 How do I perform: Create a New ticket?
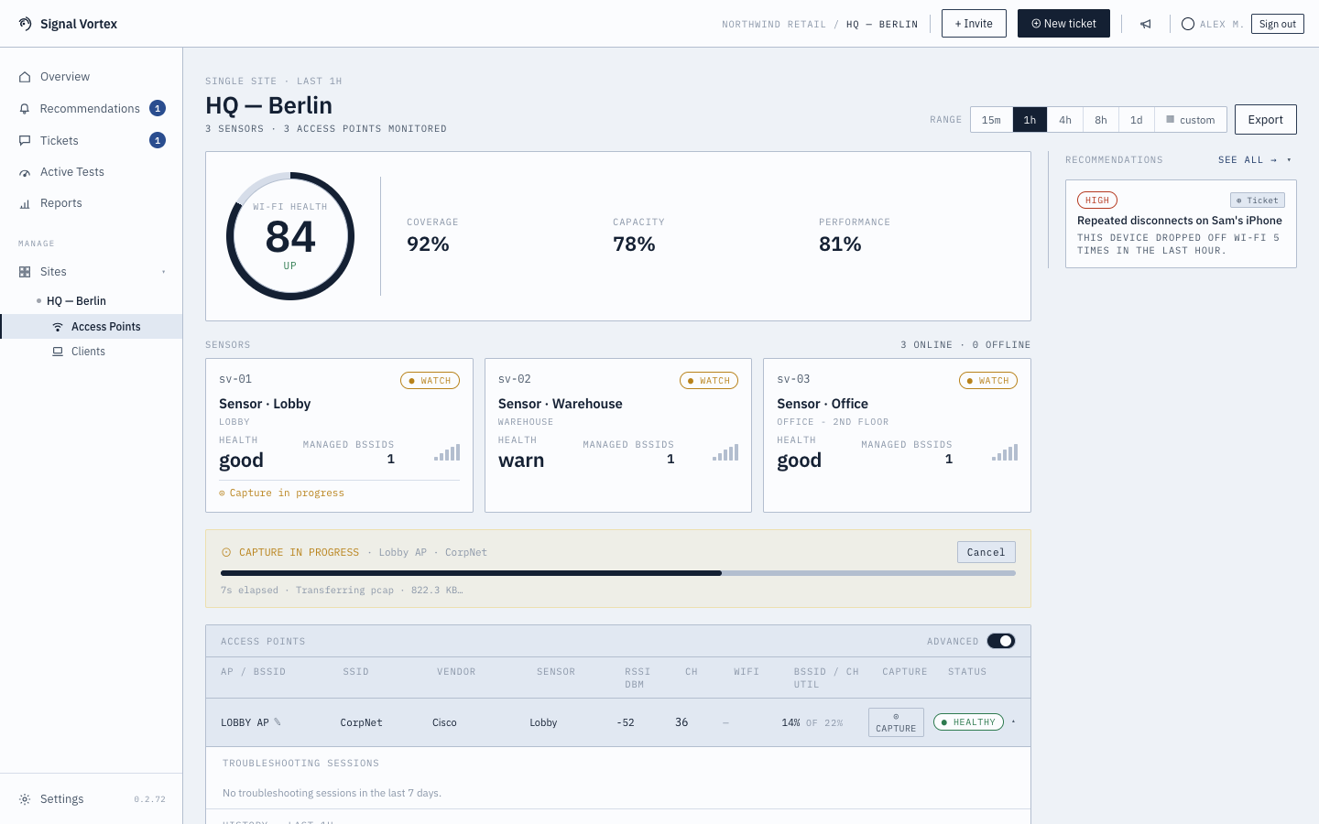(x=1063, y=24)
